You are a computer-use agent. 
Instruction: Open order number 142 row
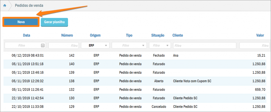point(71,56)
